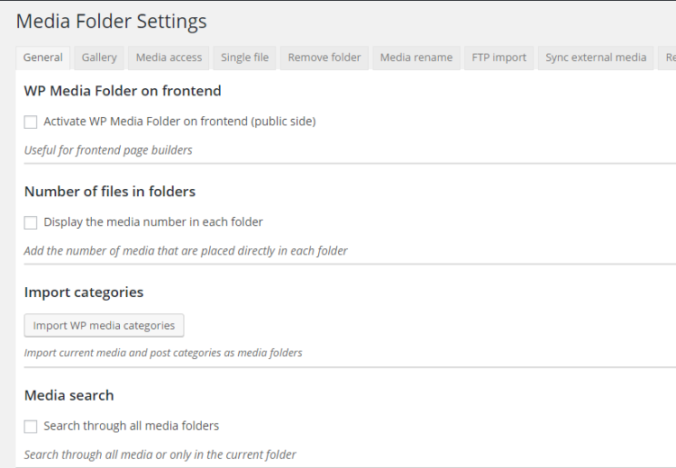This screenshot has width=676, height=468.
Task: Click the "Search through all media folders" label text
Action: point(131,427)
